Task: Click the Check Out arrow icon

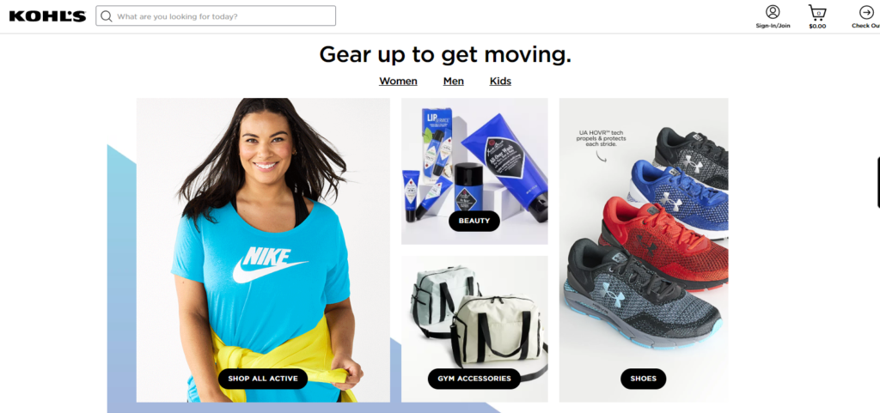Action: pyautogui.click(x=866, y=12)
